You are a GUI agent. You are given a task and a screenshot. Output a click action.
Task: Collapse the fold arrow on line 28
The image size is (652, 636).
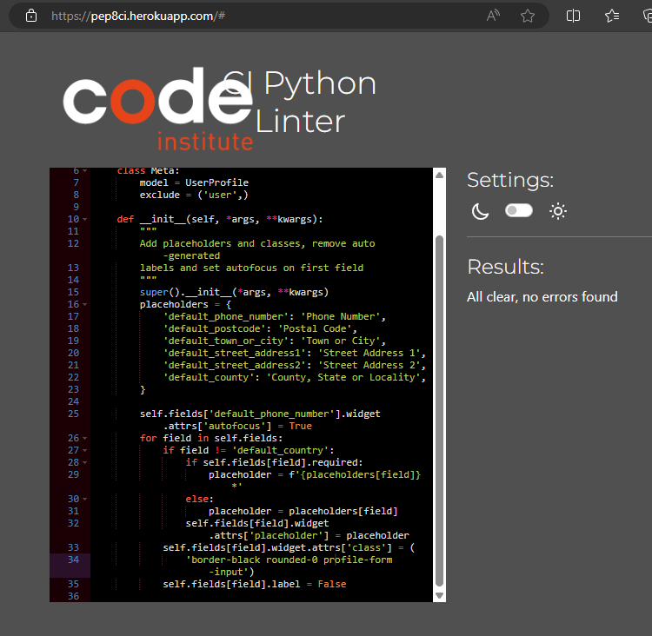[85, 462]
